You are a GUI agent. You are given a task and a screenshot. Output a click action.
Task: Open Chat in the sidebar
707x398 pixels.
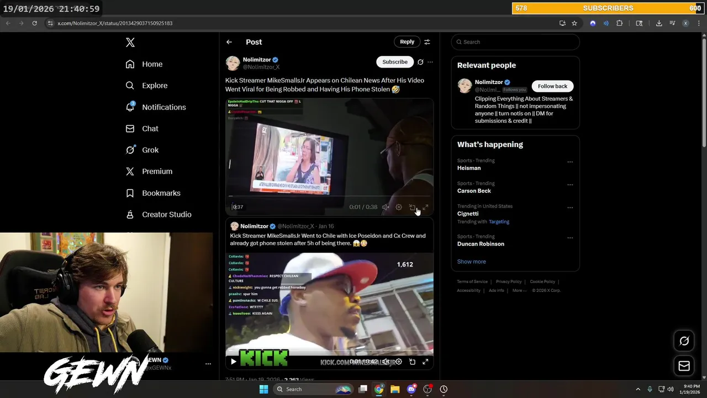click(x=142, y=128)
